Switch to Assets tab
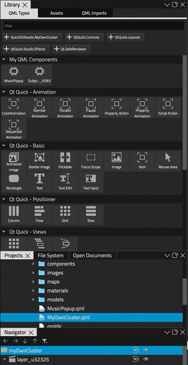Viewport: 188px width, 365px height. [57, 13]
